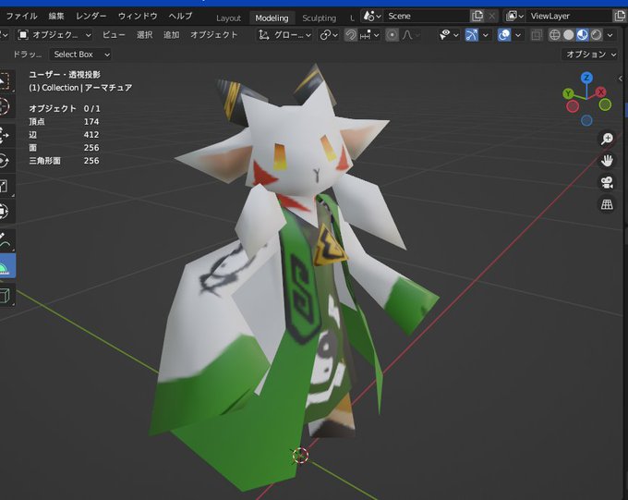Click the pan view hand icon

point(607,161)
